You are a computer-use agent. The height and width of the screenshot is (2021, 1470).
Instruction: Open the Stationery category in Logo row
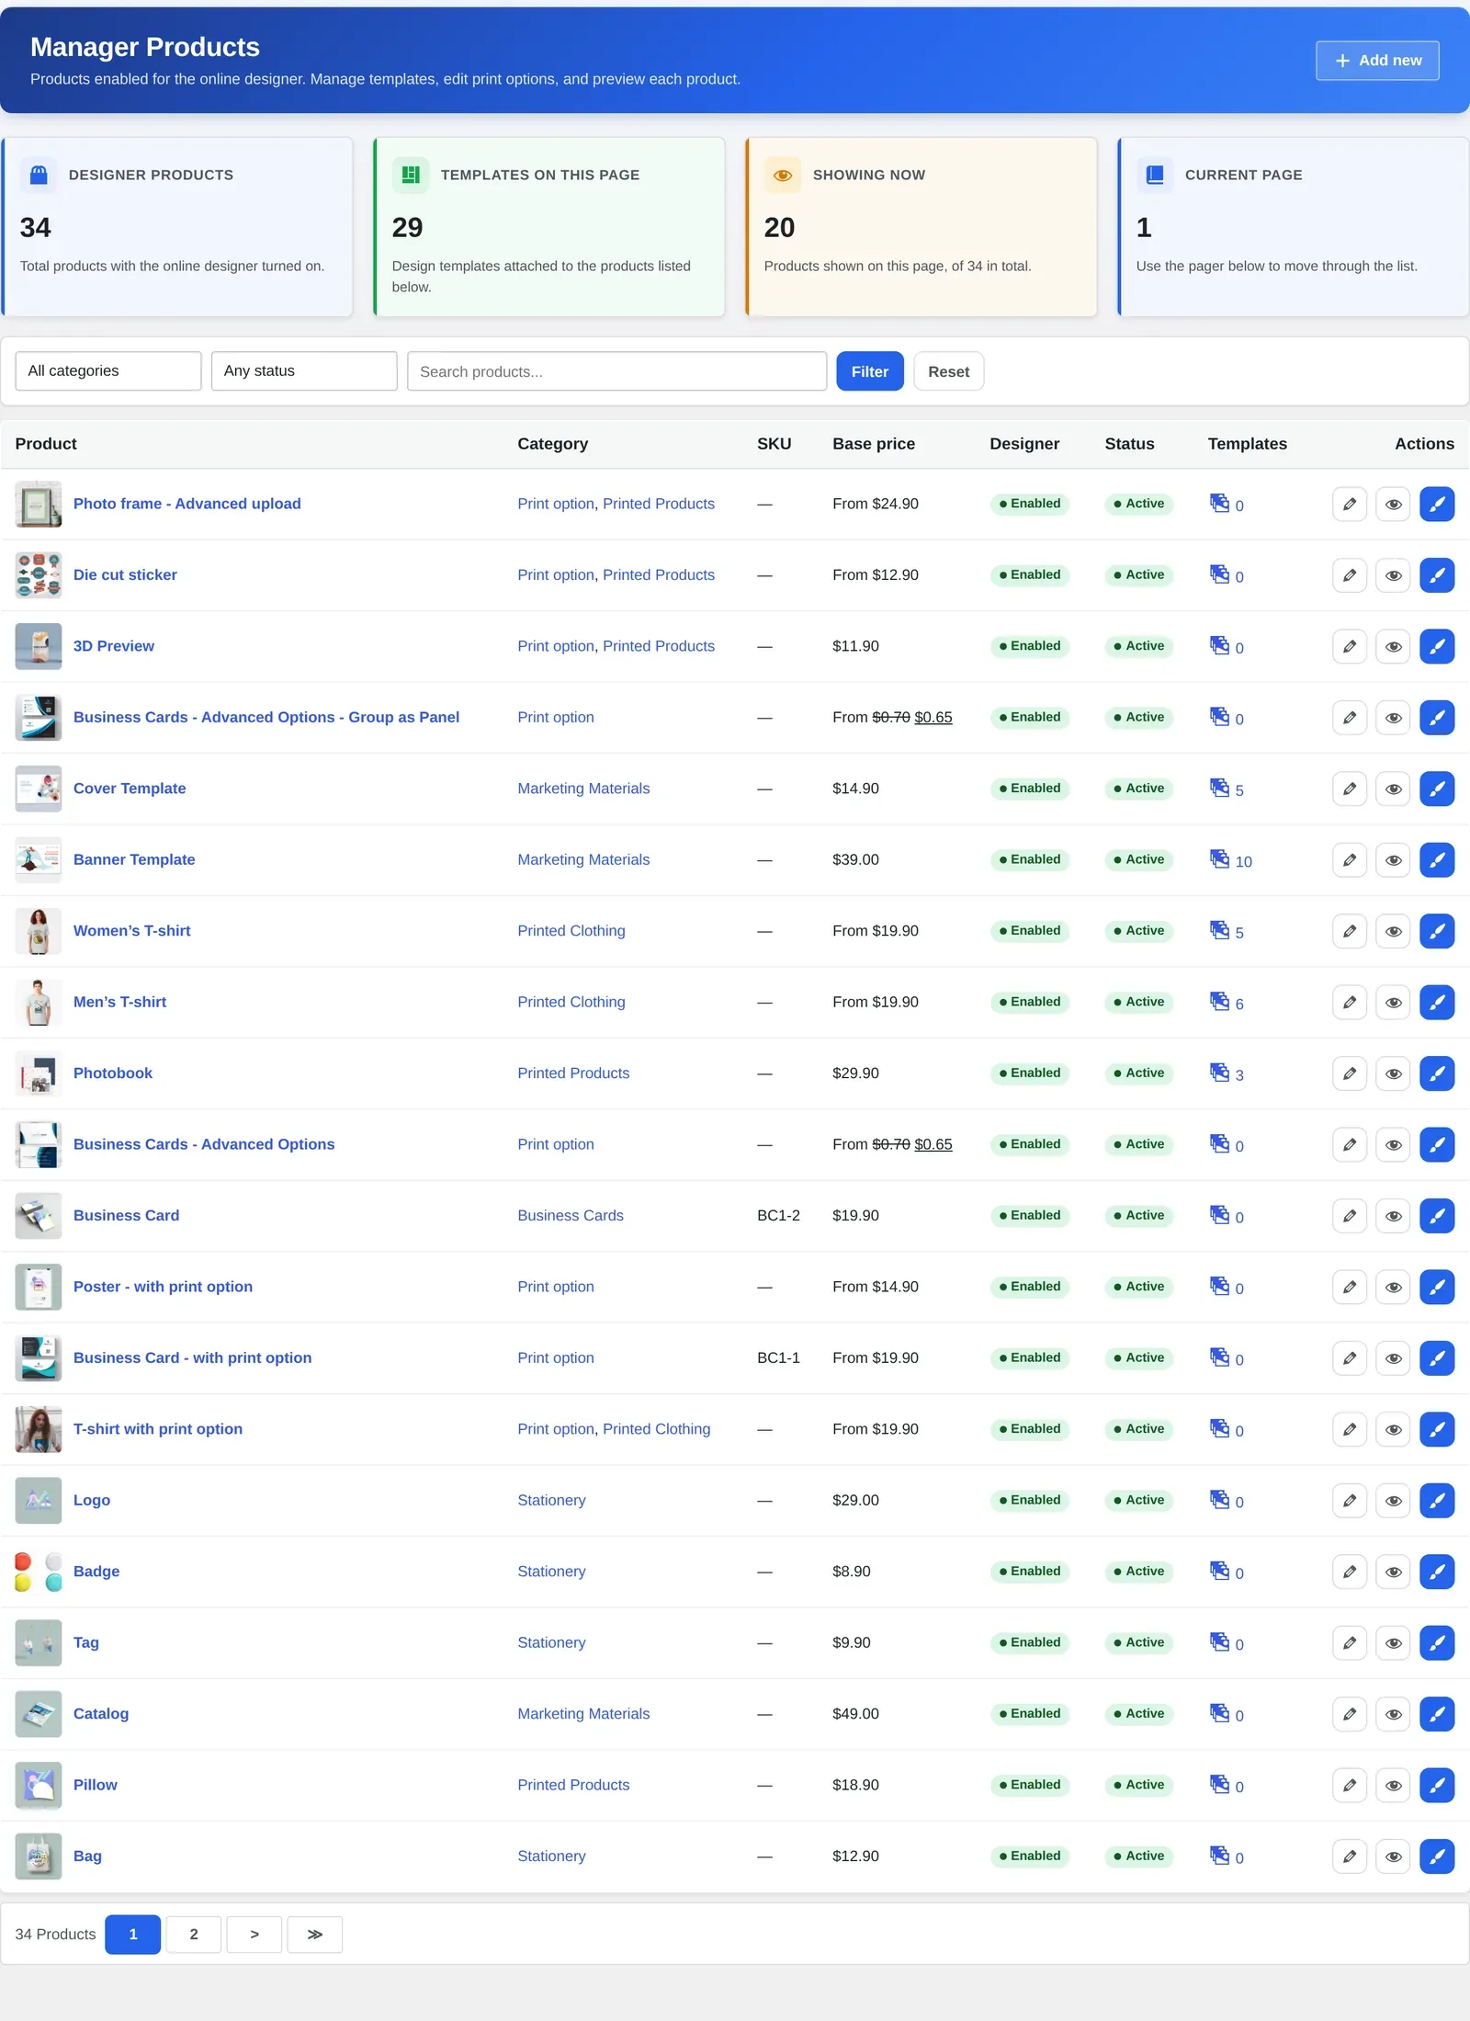click(551, 1500)
